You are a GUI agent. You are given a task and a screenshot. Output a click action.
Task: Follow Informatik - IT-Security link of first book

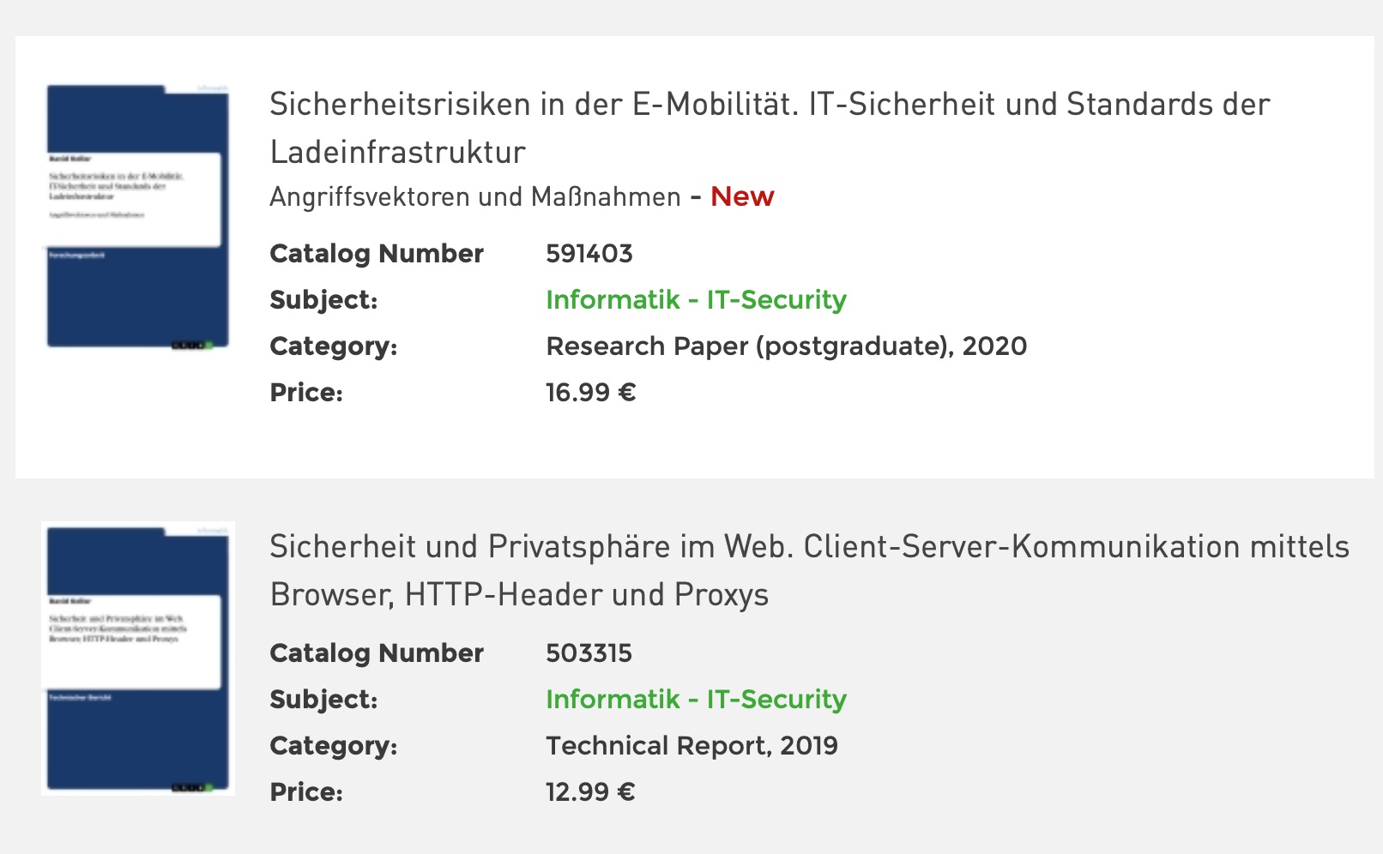click(x=696, y=299)
